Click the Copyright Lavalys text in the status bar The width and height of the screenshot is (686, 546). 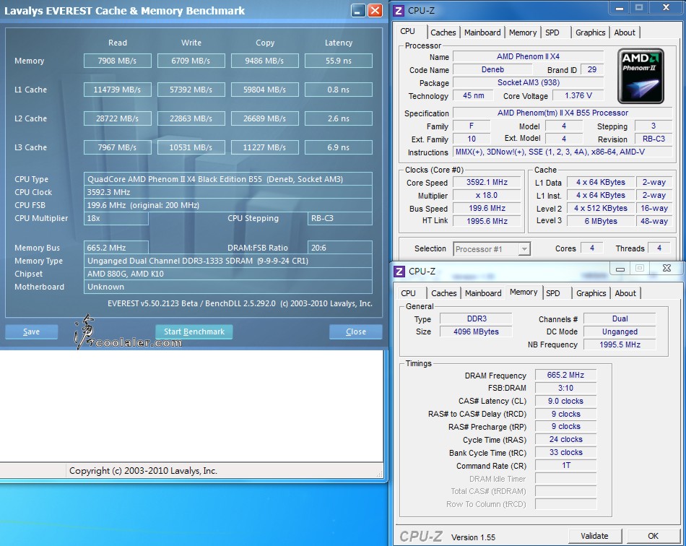coord(143,471)
